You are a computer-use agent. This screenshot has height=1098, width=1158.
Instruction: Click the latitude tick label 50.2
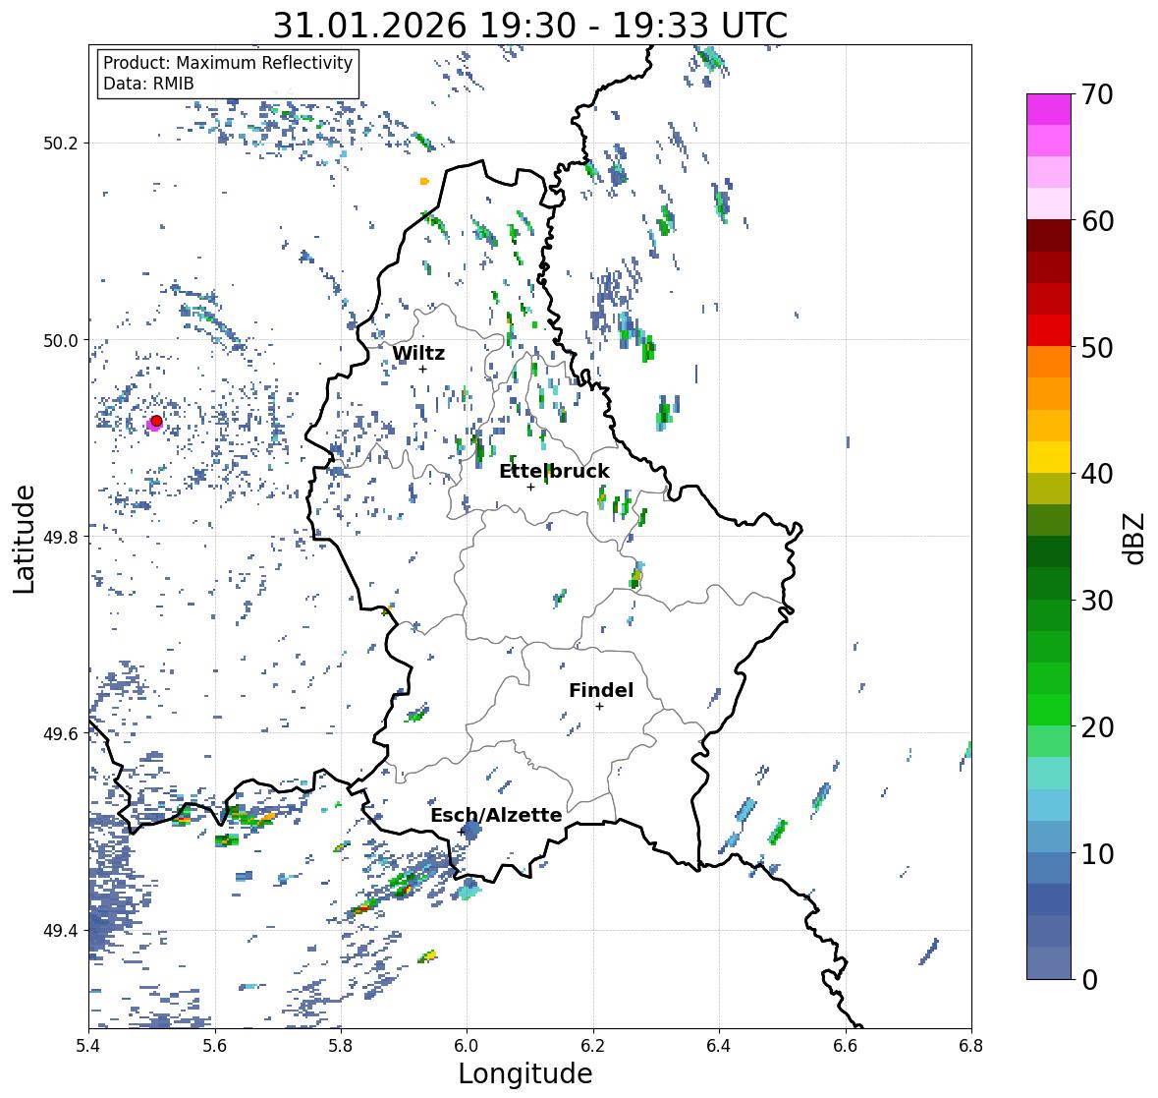pos(61,144)
